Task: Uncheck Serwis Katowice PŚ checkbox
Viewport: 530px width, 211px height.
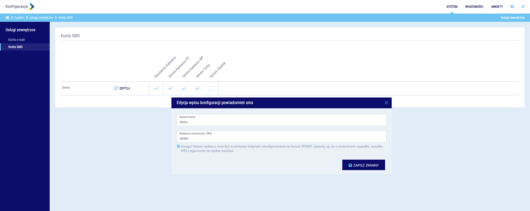Action: point(170,88)
